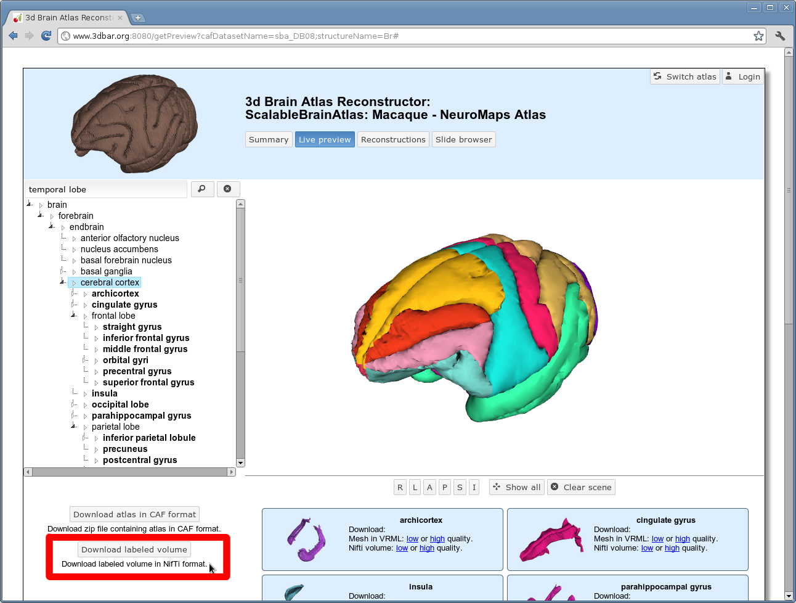Screen dimensions: 796x603
Task: Click Download atlas in CAF format
Action: (x=134, y=514)
